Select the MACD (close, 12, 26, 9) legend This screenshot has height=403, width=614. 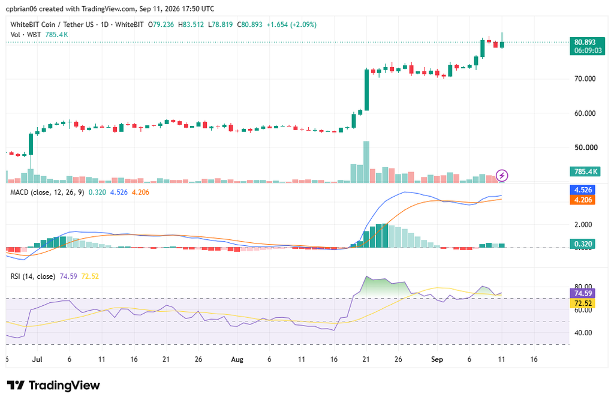click(47, 193)
